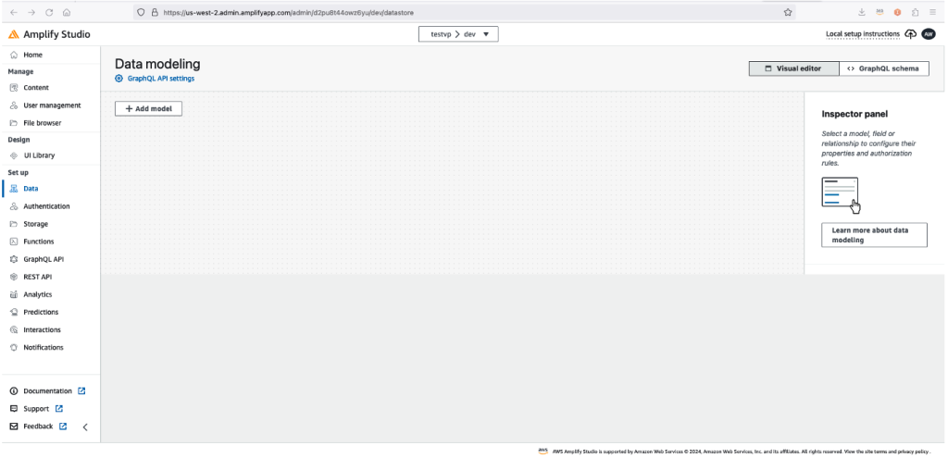
Task: Click the browser reload icon
Action: [50, 12]
